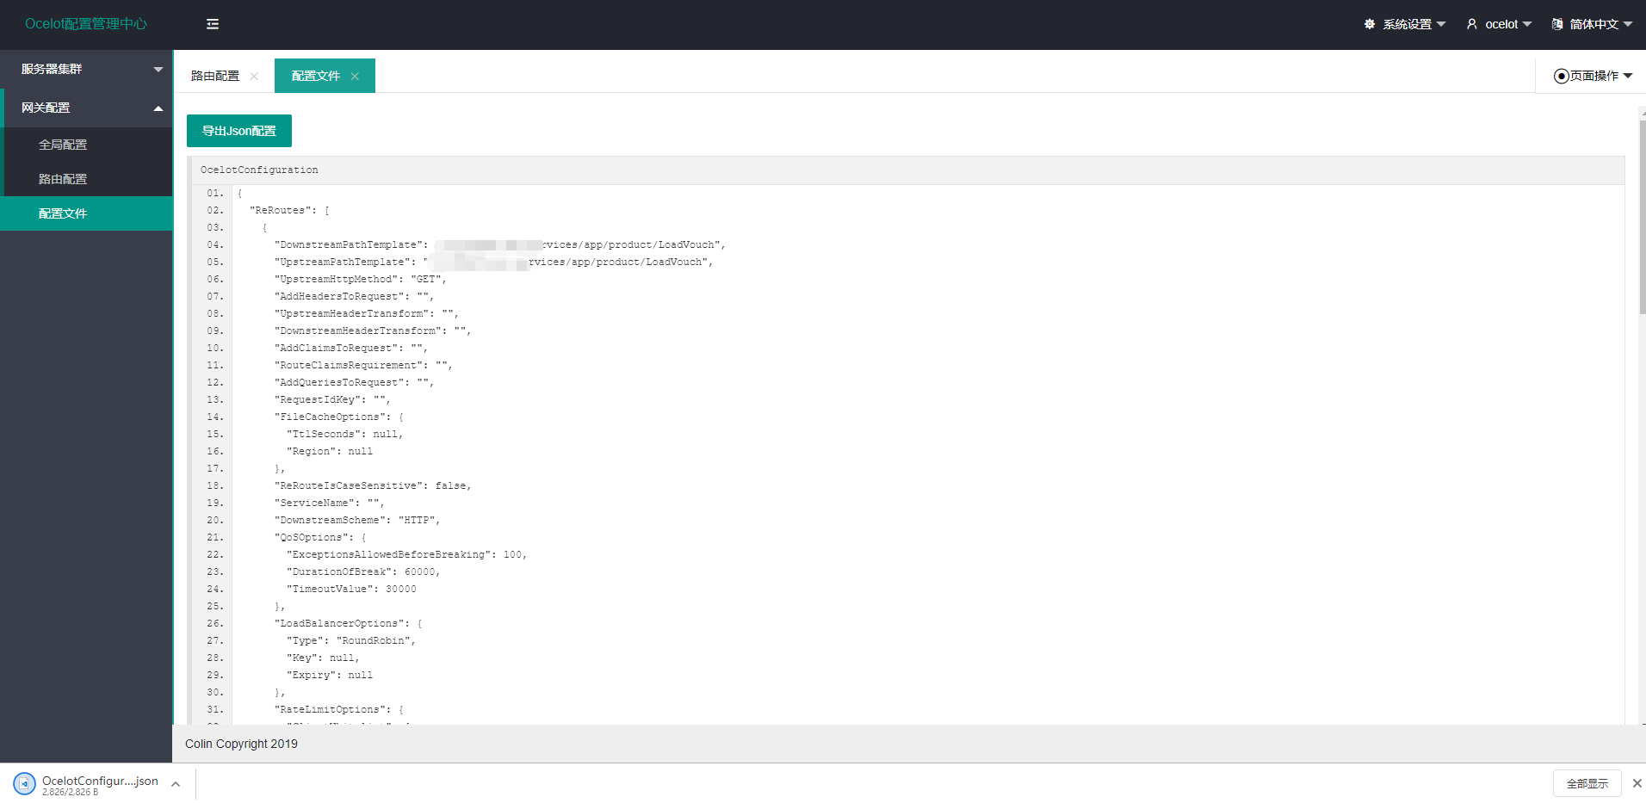Screen dimensions: 1646x803
Task: Close the 配置文件 tab
Action: [355, 76]
